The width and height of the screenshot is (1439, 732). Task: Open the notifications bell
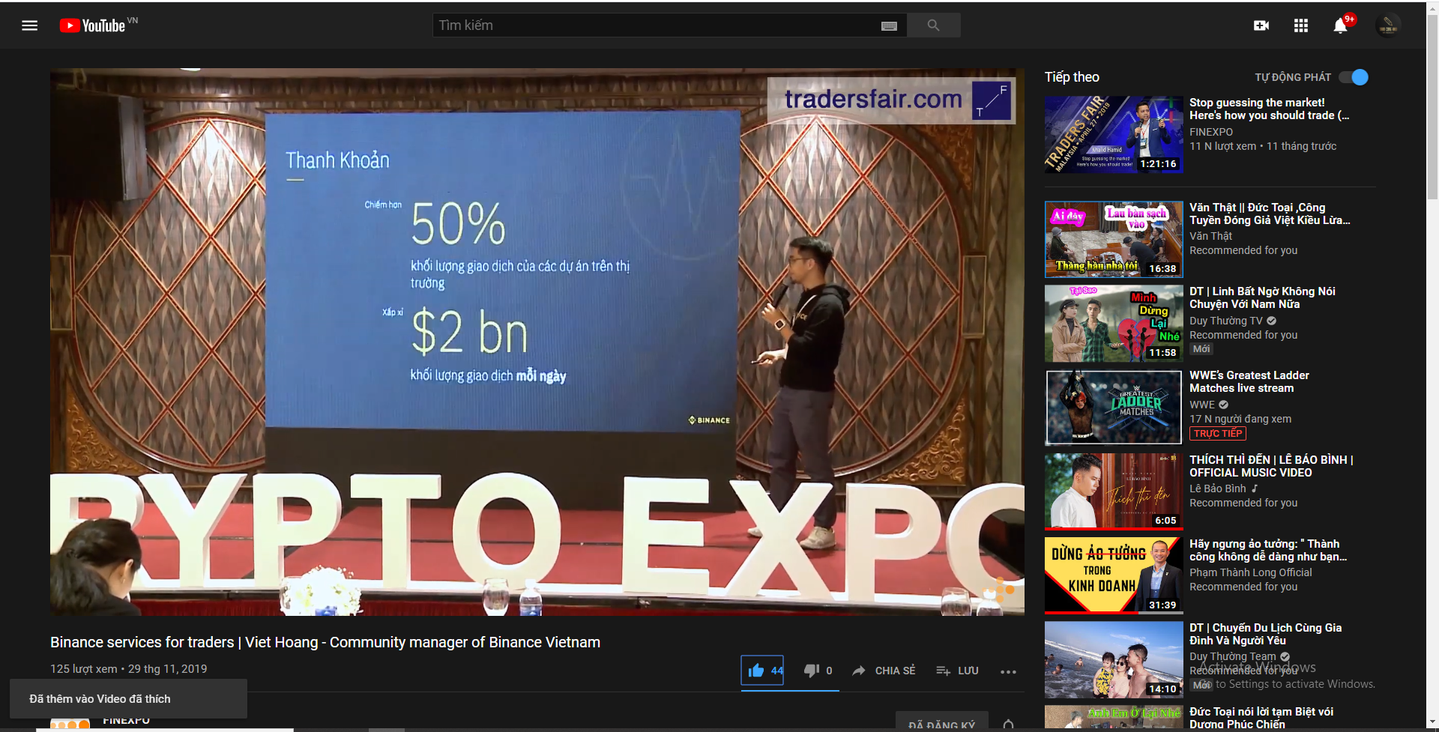pos(1341,25)
